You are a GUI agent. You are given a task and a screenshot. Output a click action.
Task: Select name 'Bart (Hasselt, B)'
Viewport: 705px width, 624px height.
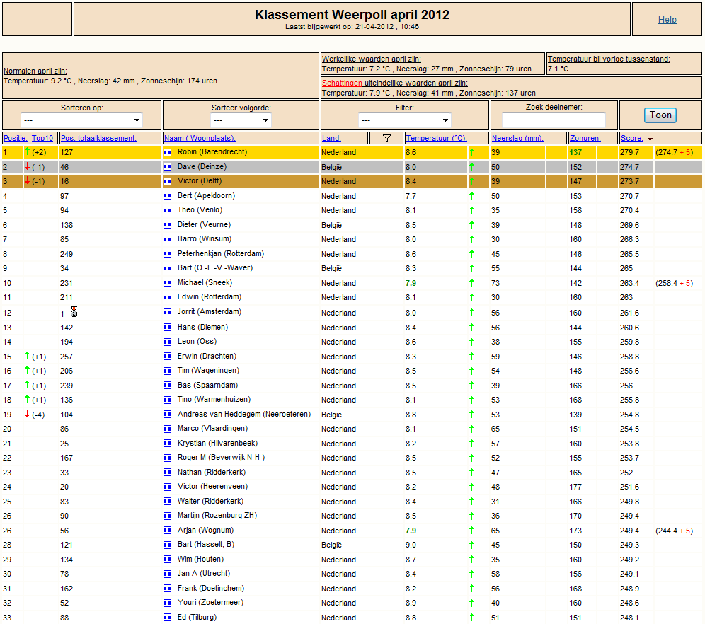tap(206, 545)
